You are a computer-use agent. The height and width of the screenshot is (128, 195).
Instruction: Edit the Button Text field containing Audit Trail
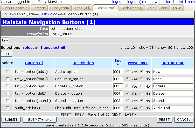coord(172,108)
